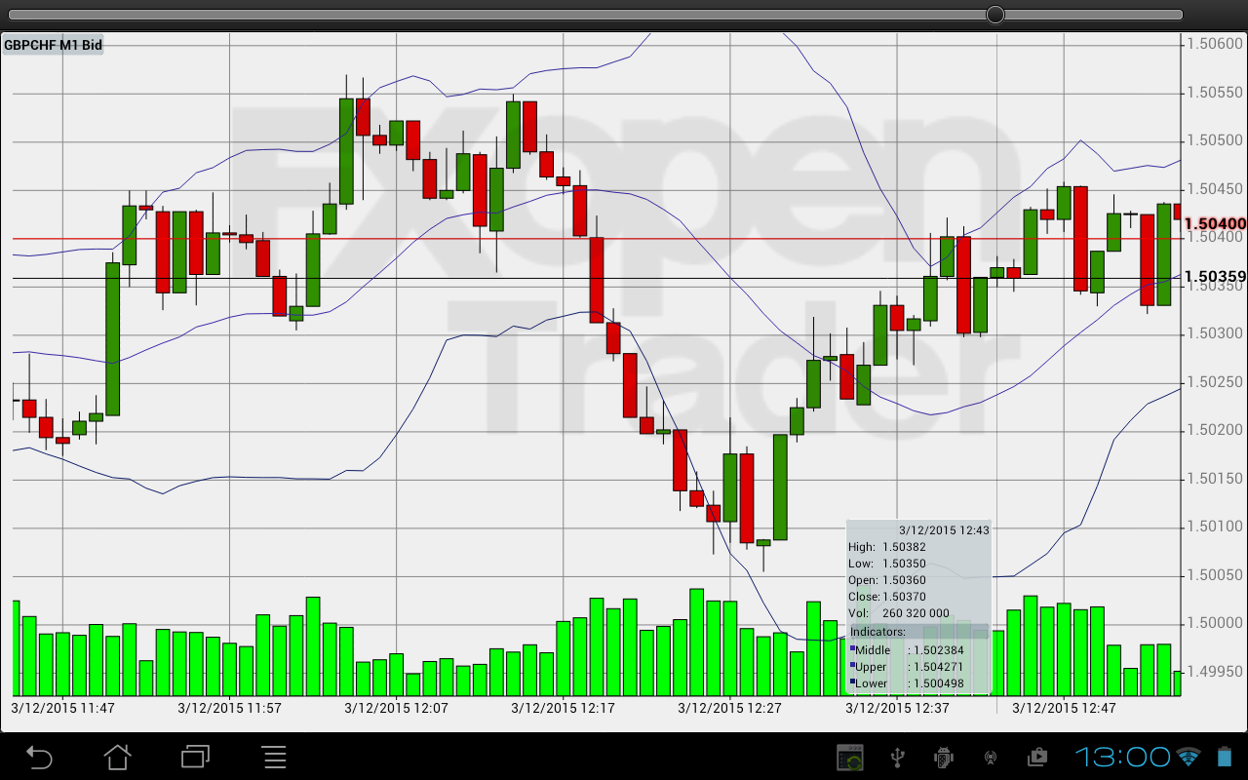Tap the 1.50550 price axis label
Viewport: 1248px width, 780px height.
click(x=1215, y=93)
